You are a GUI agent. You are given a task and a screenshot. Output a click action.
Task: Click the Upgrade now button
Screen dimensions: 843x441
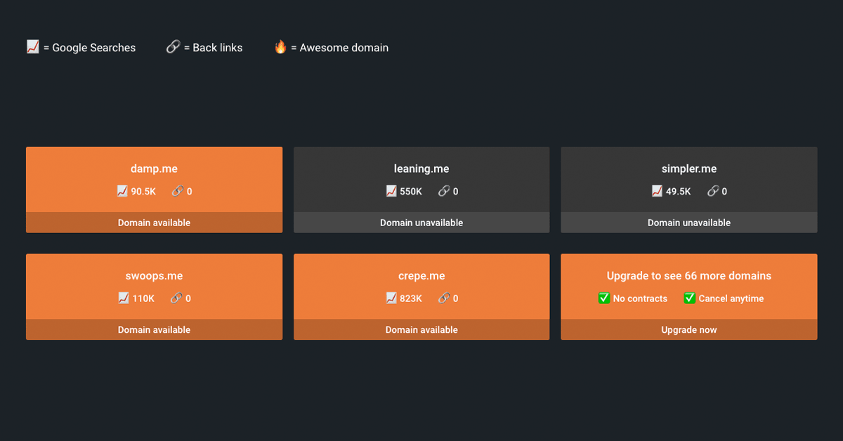[688, 330]
